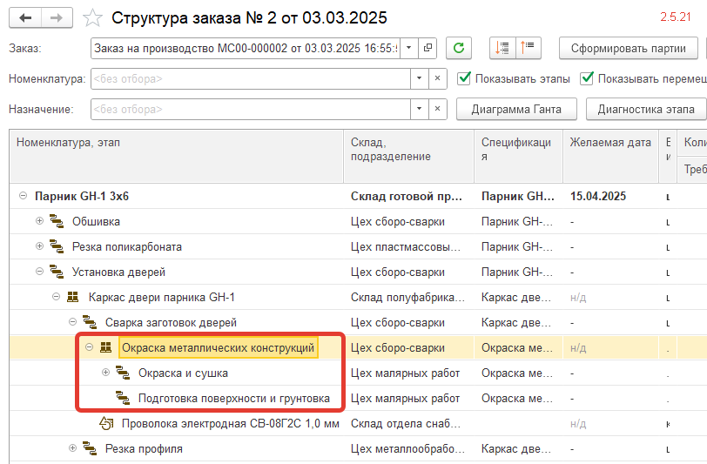
Task: Clear the Назначение filter with X
Action: tap(437, 109)
